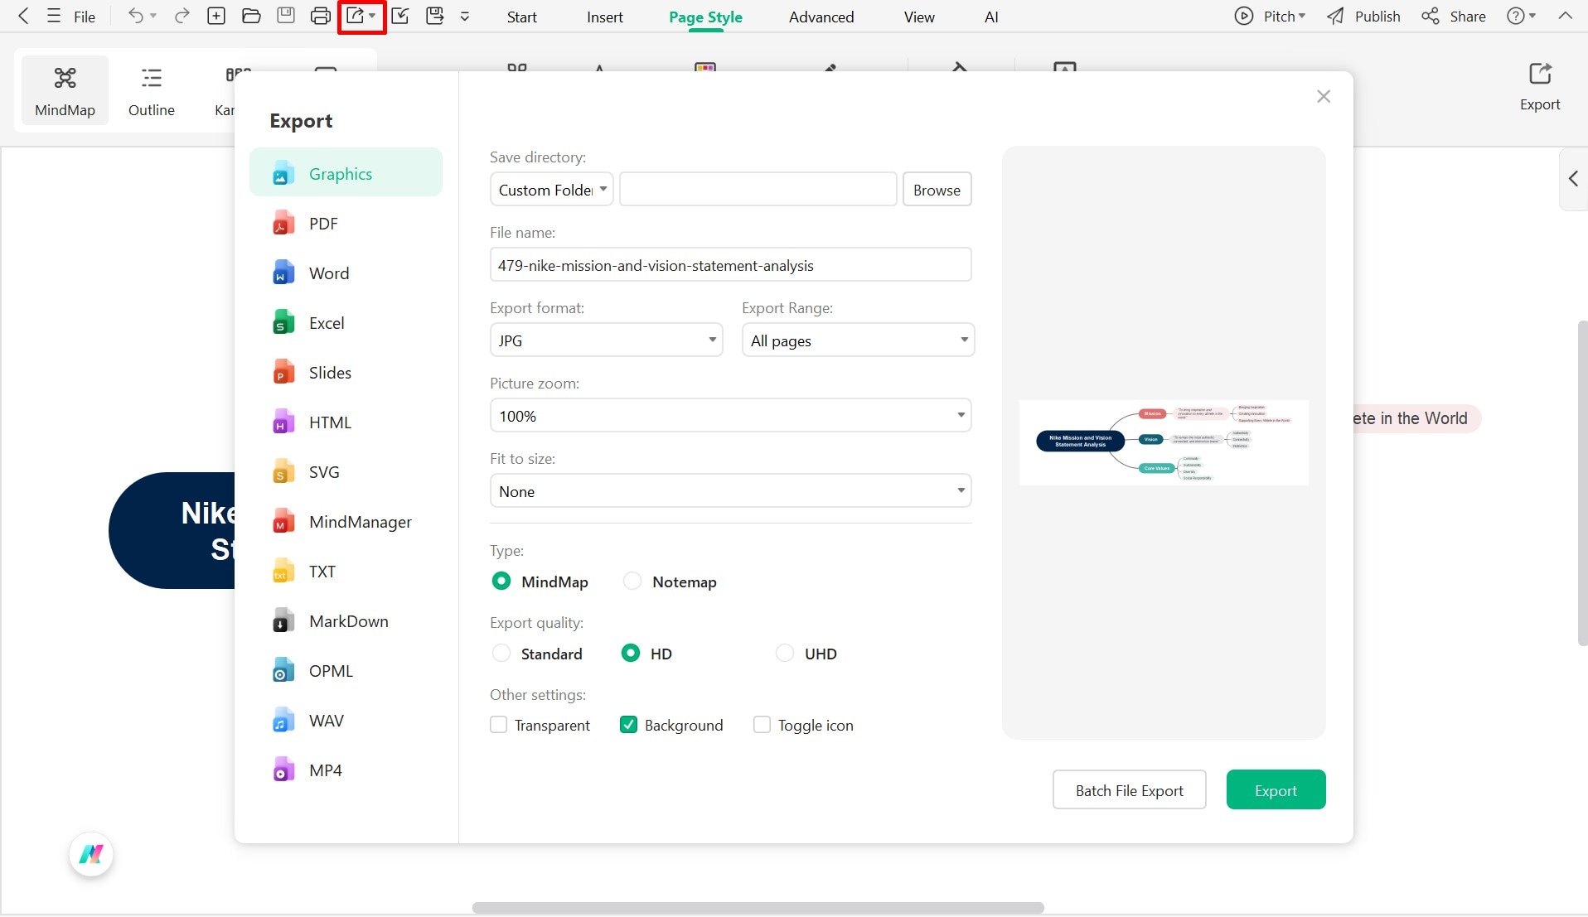Open the quick access toolbar customize arrow
Viewport: 1588px width, 917px height.
(465, 17)
